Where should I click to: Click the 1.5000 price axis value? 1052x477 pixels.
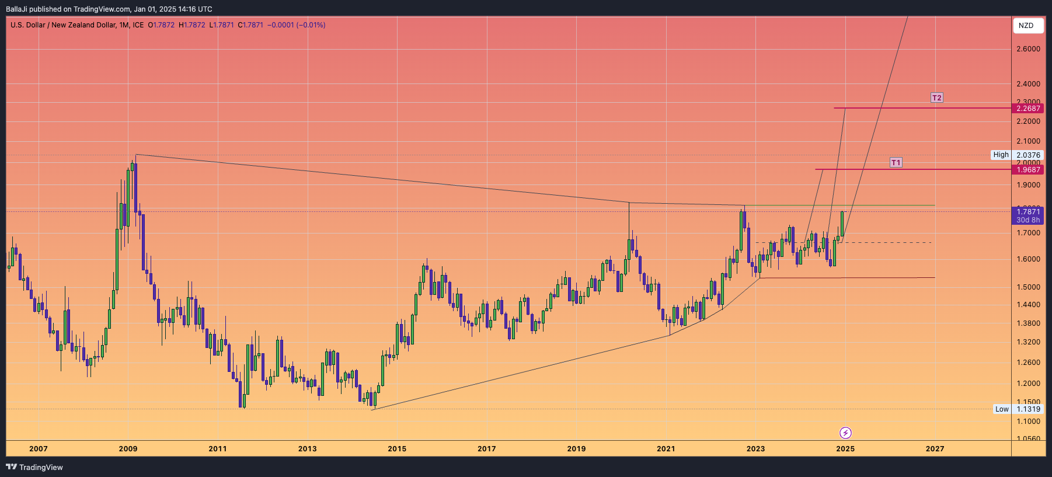pos(1028,287)
